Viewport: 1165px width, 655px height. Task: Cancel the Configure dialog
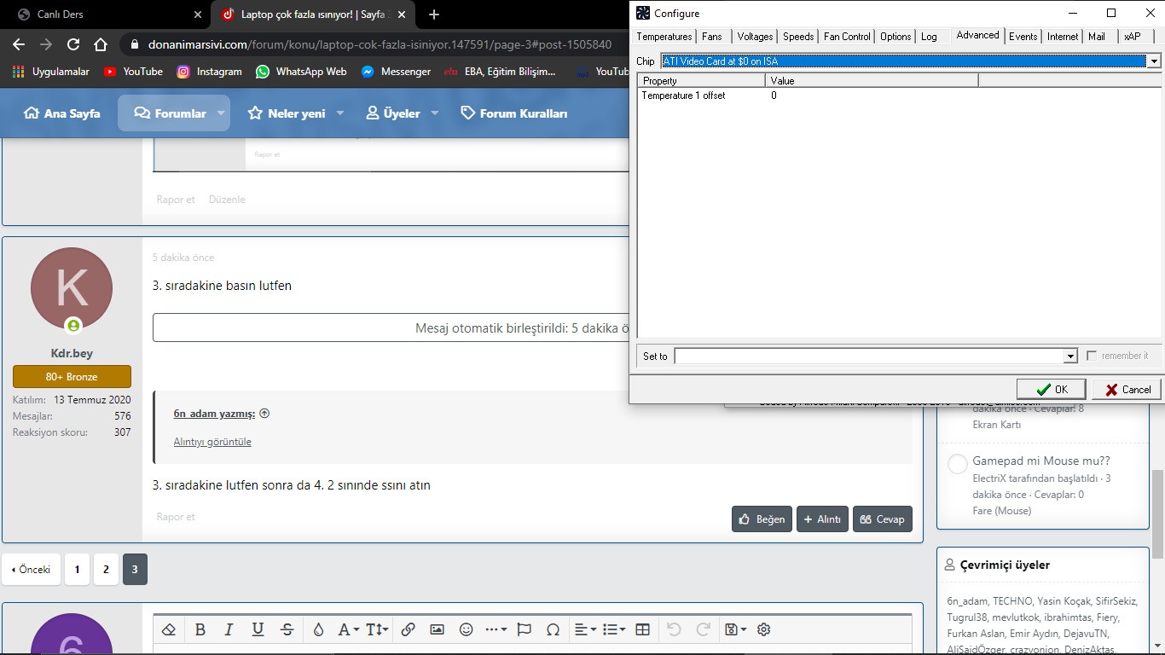[1127, 389]
